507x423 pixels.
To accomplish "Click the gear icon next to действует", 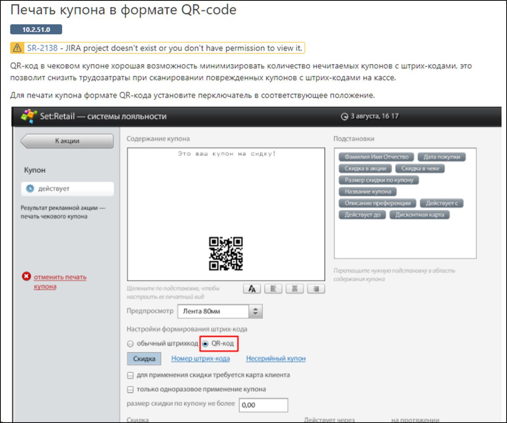I will tap(30, 189).
